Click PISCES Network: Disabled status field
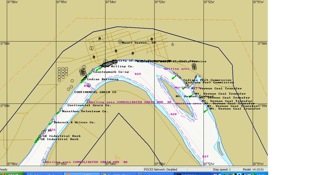This screenshot has width=335, height=175. pyautogui.click(x=165, y=169)
